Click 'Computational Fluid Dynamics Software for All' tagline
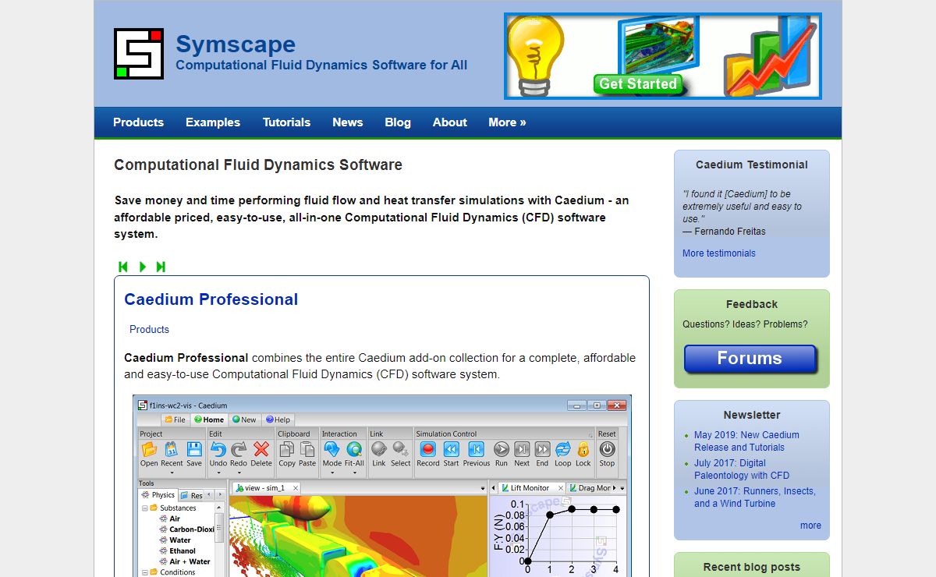 point(321,65)
